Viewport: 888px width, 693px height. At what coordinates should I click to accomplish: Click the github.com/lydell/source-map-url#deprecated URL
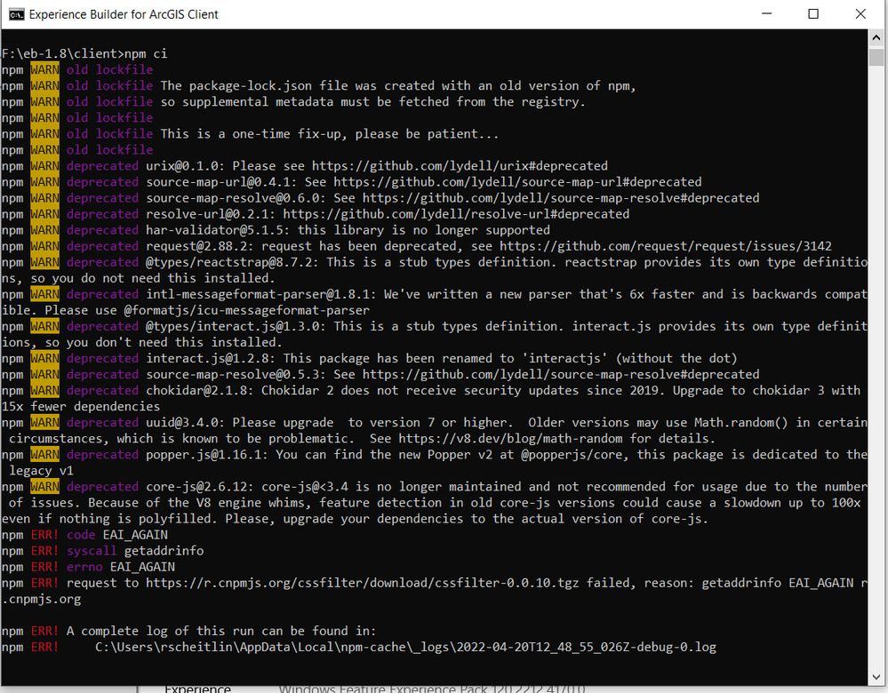(x=517, y=182)
